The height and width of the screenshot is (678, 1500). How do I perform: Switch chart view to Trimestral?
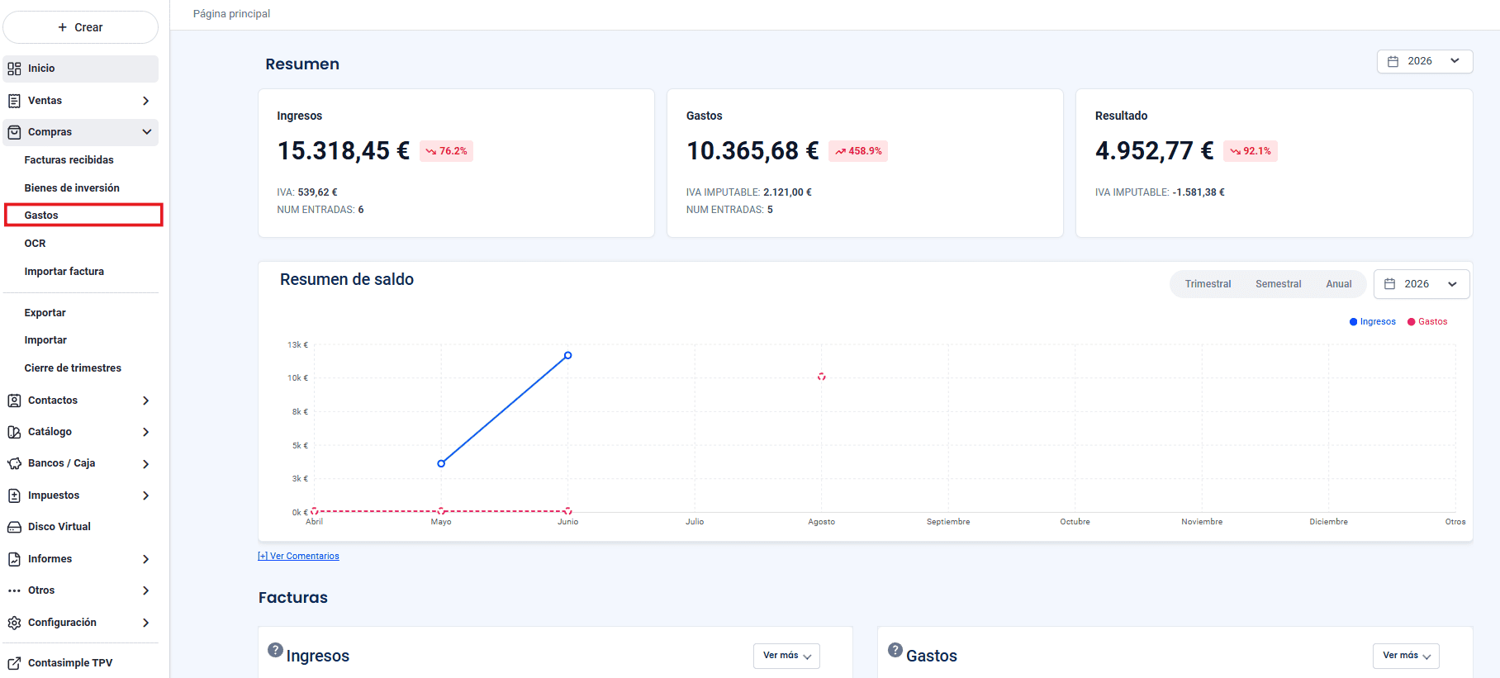pos(1208,284)
